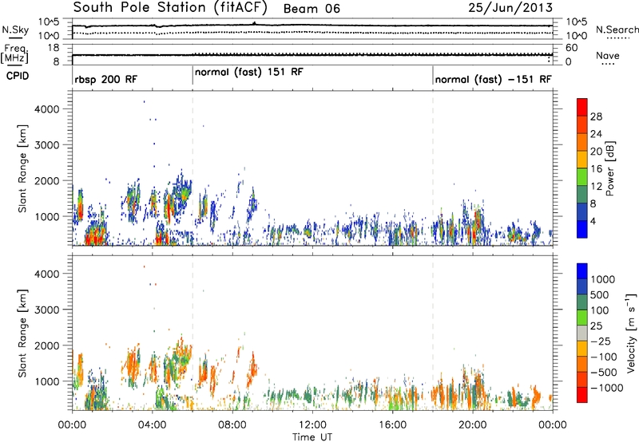Click the '60' Nave axis tick label

pos(571,48)
